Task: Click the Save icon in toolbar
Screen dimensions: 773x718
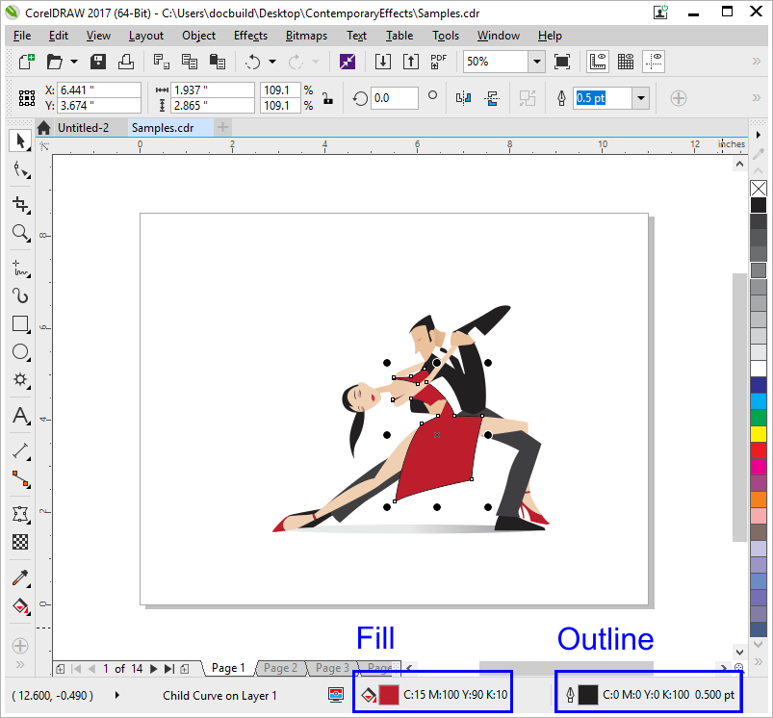Action: [97, 62]
